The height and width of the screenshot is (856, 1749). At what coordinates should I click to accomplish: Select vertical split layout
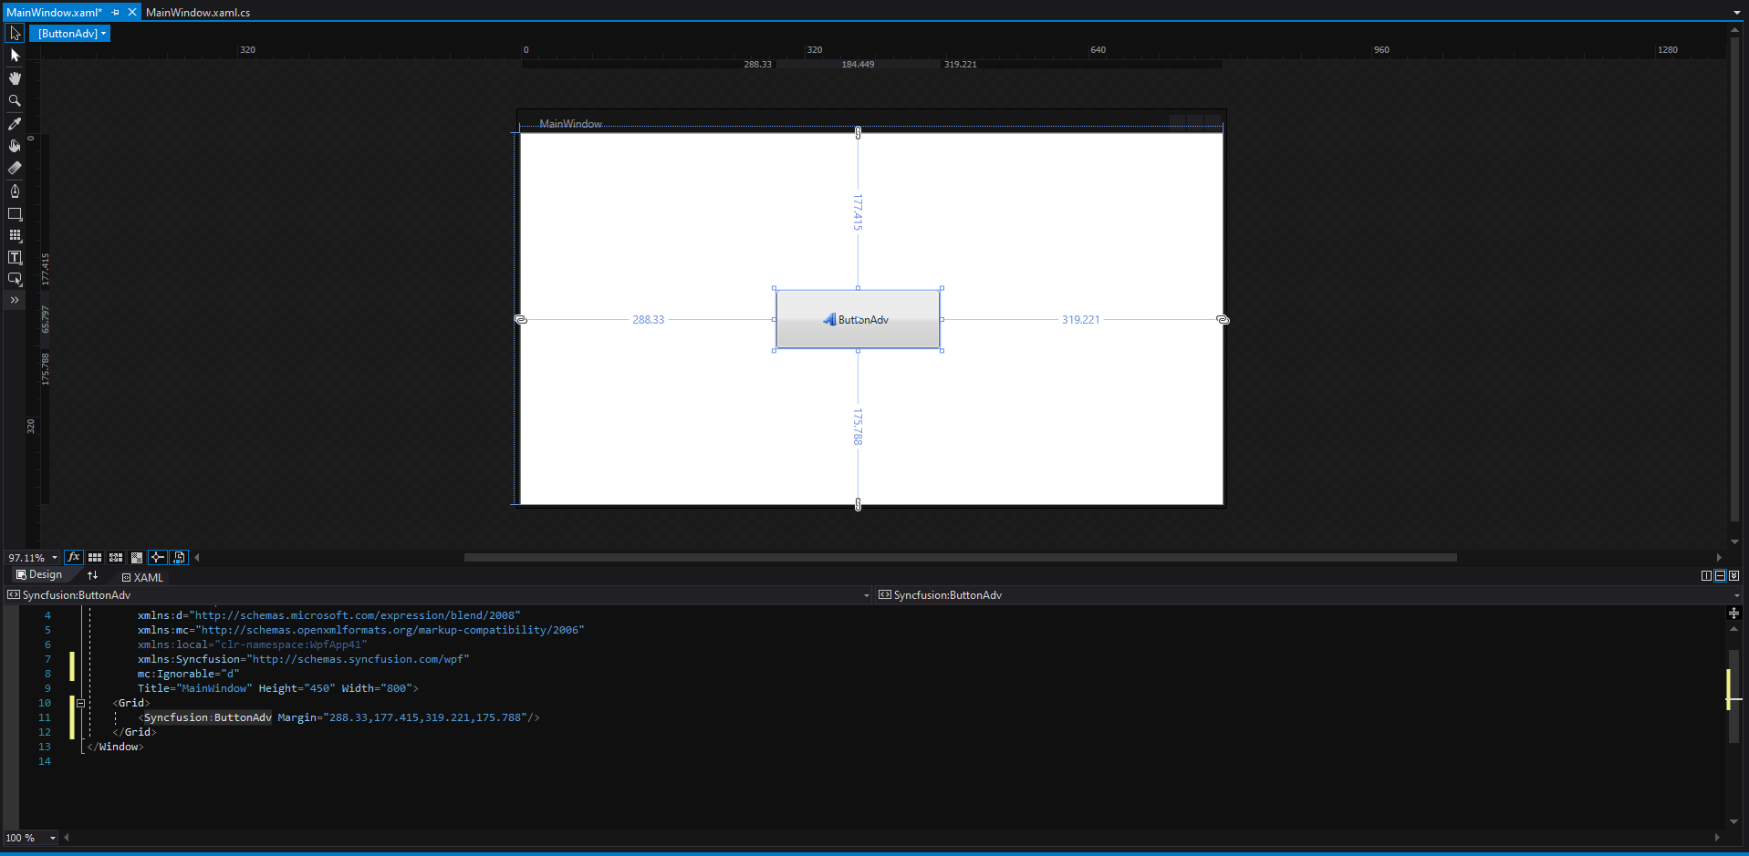tap(1706, 576)
